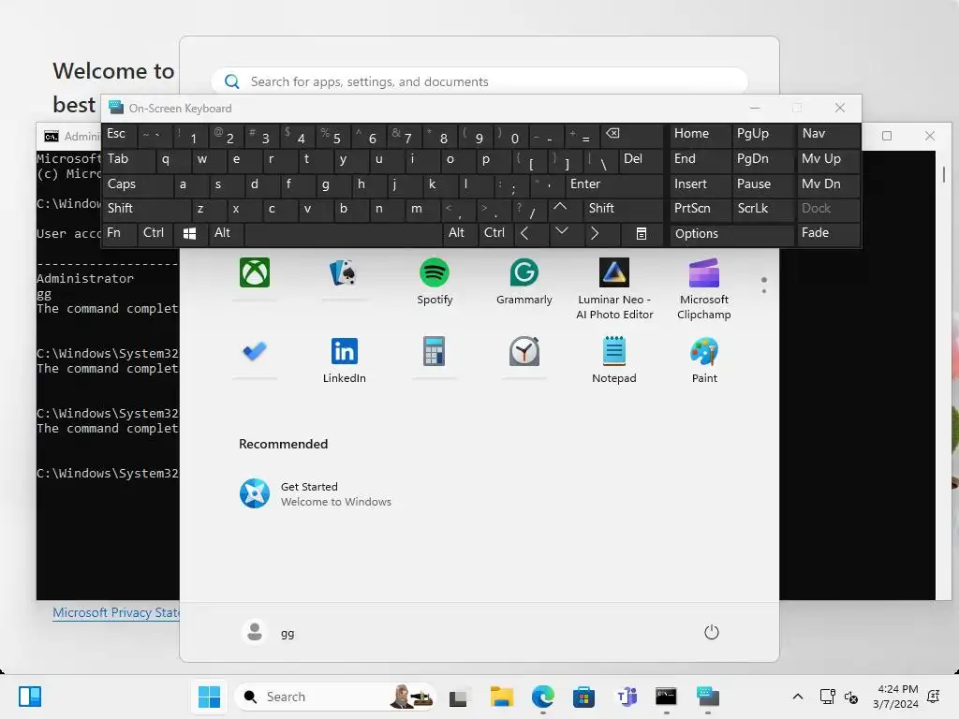The width and height of the screenshot is (959, 719).
Task: Open Microsoft Edge from the taskbar
Action: (542, 697)
